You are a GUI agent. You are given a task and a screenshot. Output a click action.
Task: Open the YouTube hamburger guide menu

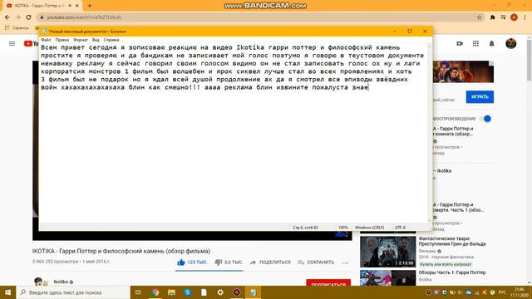tap(12, 43)
